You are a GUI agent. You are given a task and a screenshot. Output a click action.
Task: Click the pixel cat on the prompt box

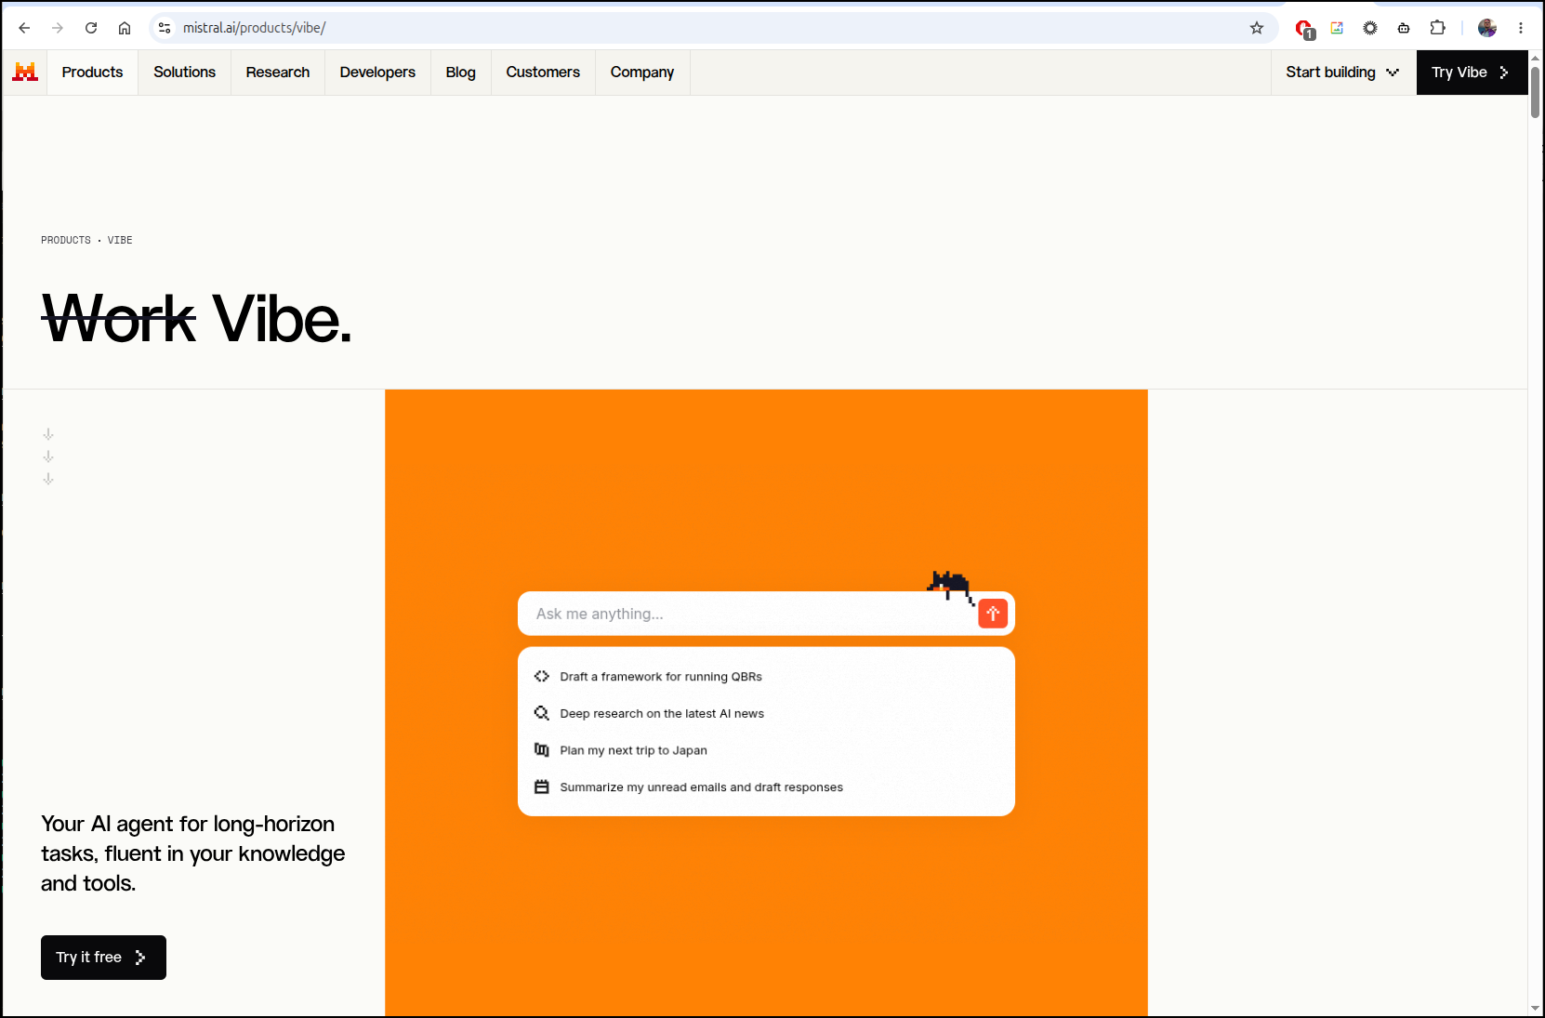coord(950,587)
